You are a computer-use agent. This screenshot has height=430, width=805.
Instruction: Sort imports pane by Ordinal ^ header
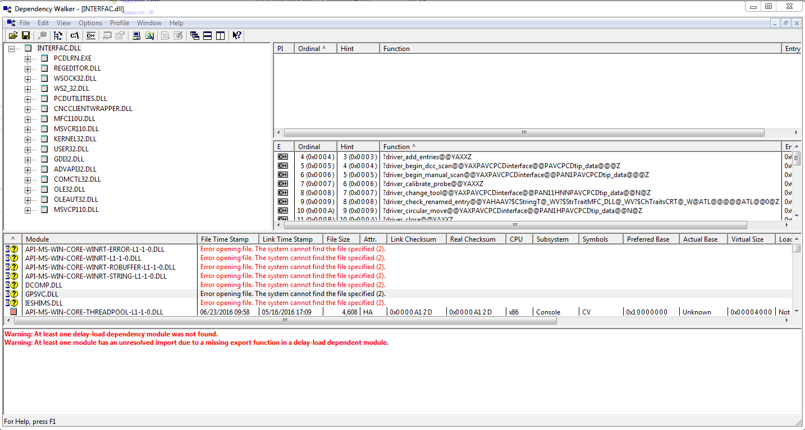pos(315,49)
